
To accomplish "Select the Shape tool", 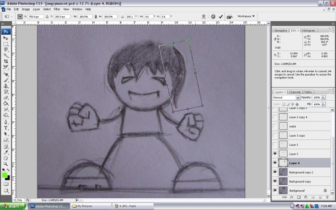I will (6, 139).
